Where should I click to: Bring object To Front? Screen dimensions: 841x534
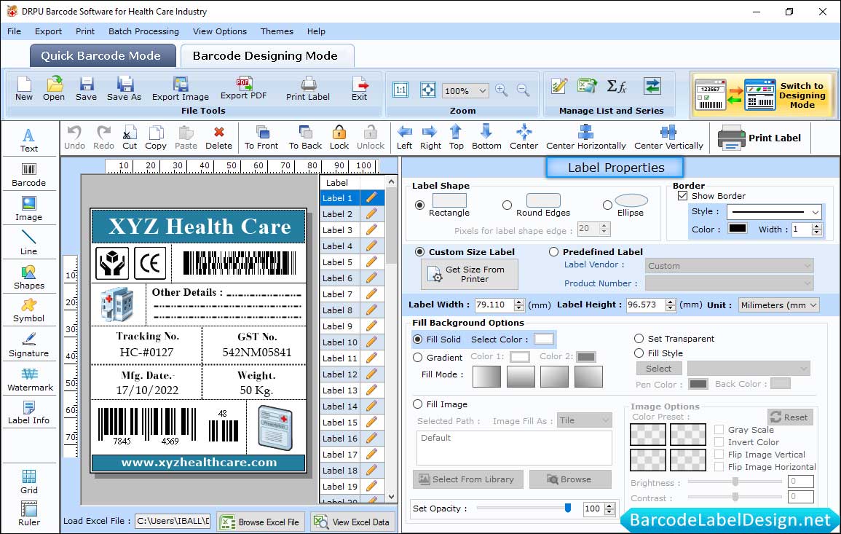261,138
